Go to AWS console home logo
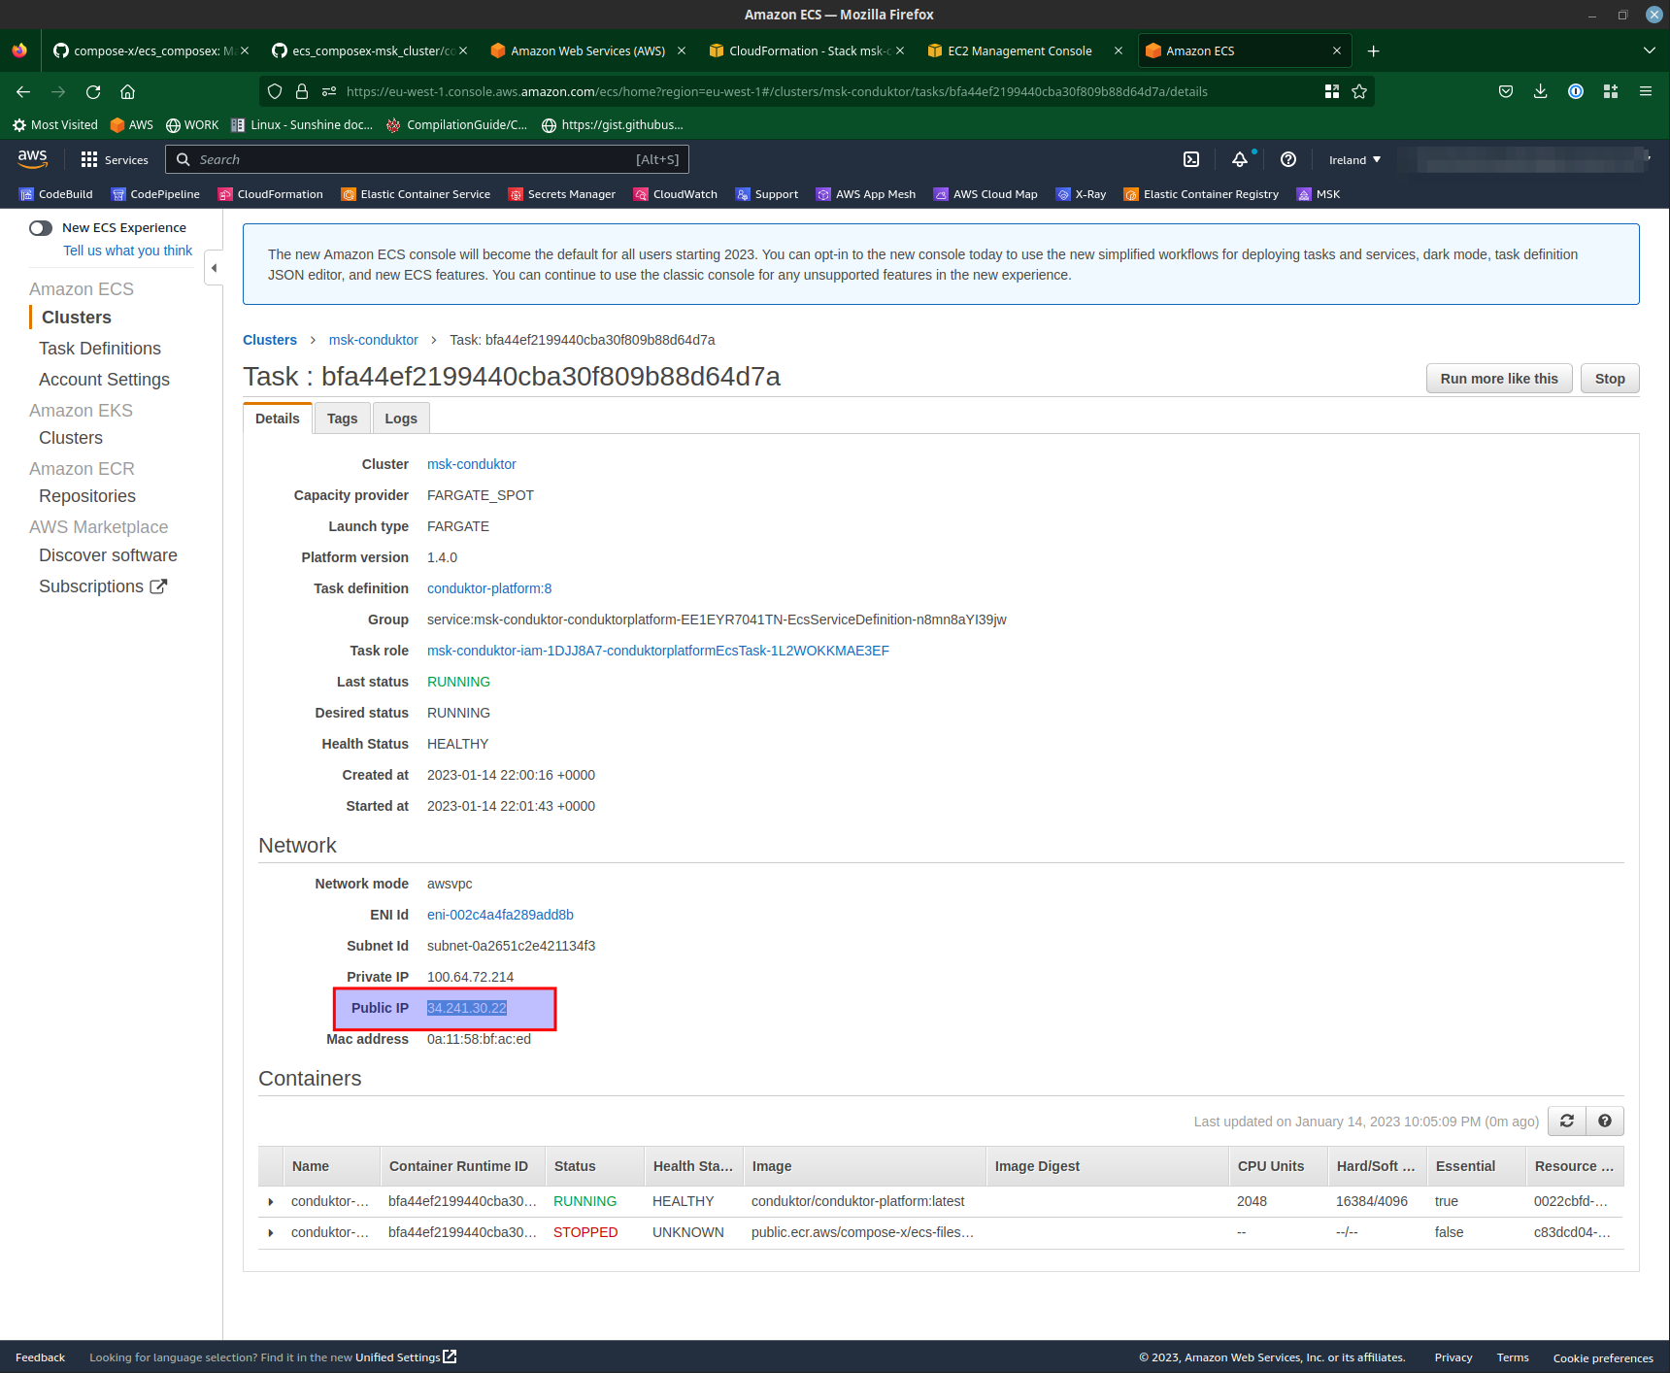The height and width of the screenshot is (1373, 1670). point(32,159)
